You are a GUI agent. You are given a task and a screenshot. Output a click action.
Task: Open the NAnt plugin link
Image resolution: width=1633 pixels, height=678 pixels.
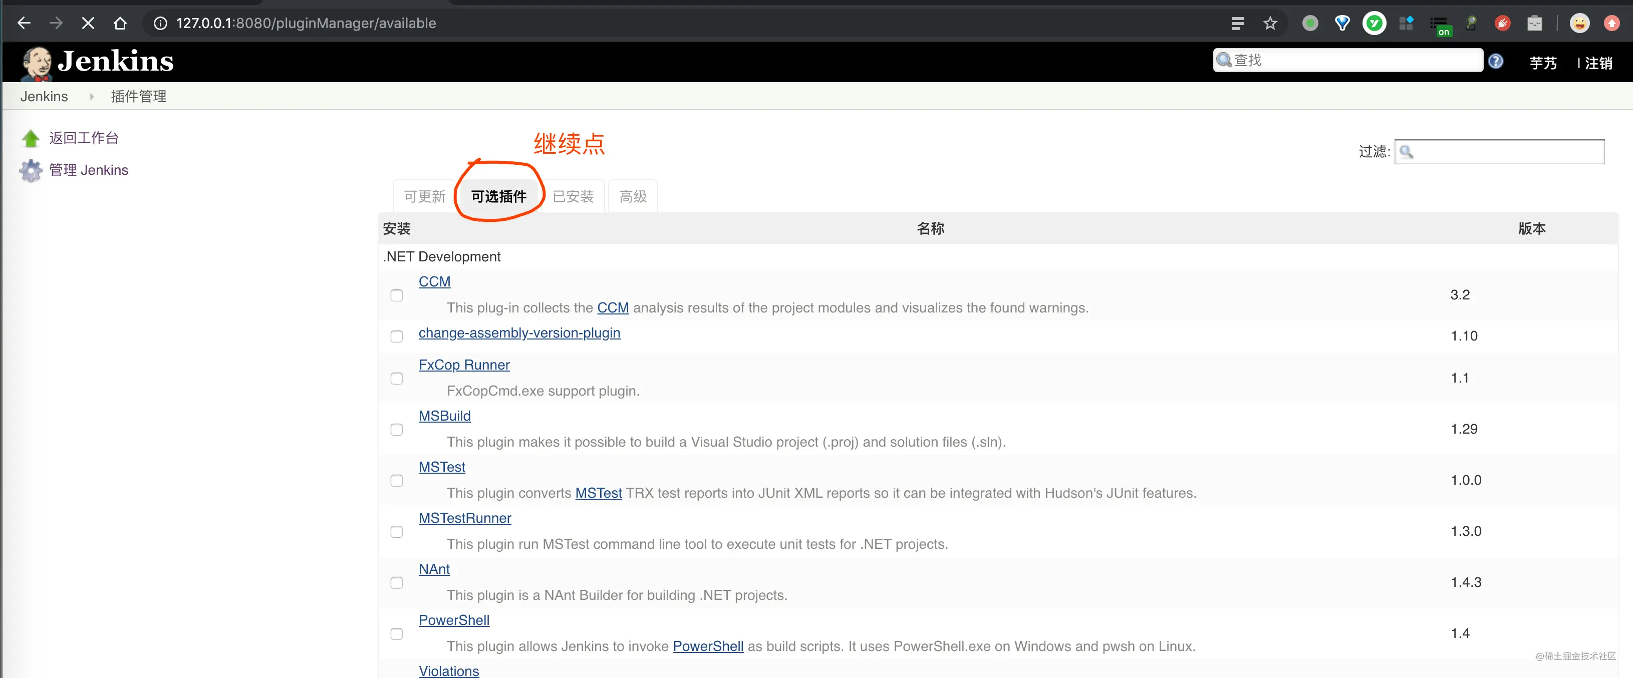[x=434, y=569]
